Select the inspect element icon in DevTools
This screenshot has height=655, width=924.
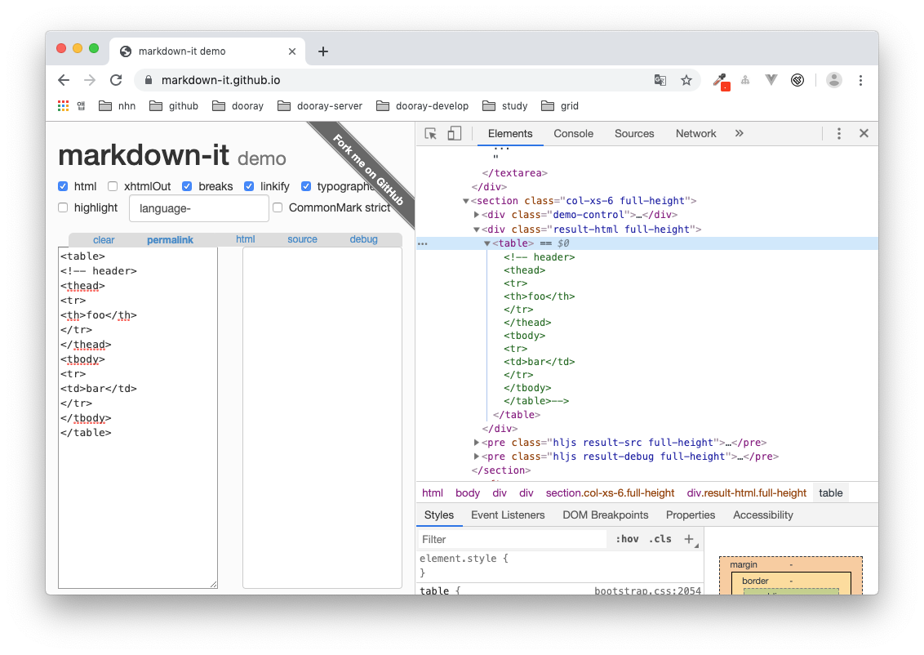(429, 132)
